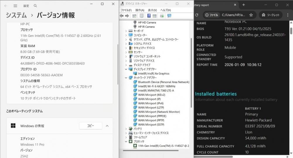Screen dimensions: 293x158
Task: Toggle the action pane icon in Device Manager
Action: pyautogui.click(x=154, y=16)
